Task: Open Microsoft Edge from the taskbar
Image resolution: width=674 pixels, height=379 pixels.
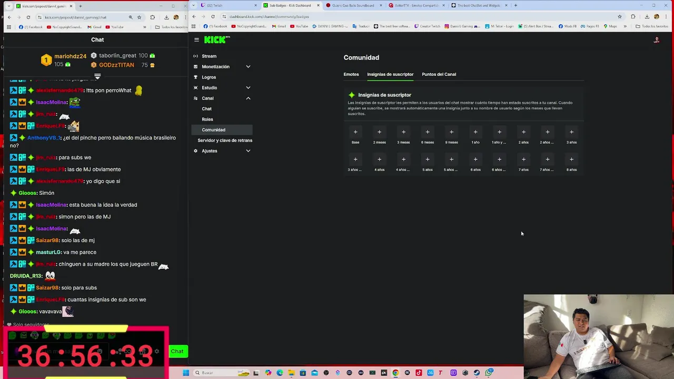Action: point(280,373)
